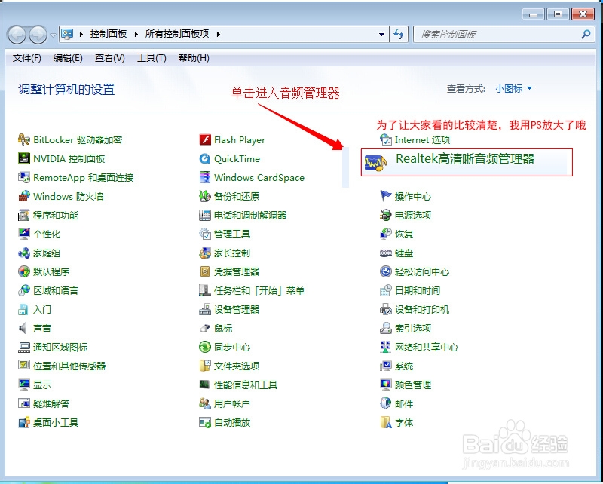Open 性能信息和工具 link
The image size is (603, 484).
point(246,384)
